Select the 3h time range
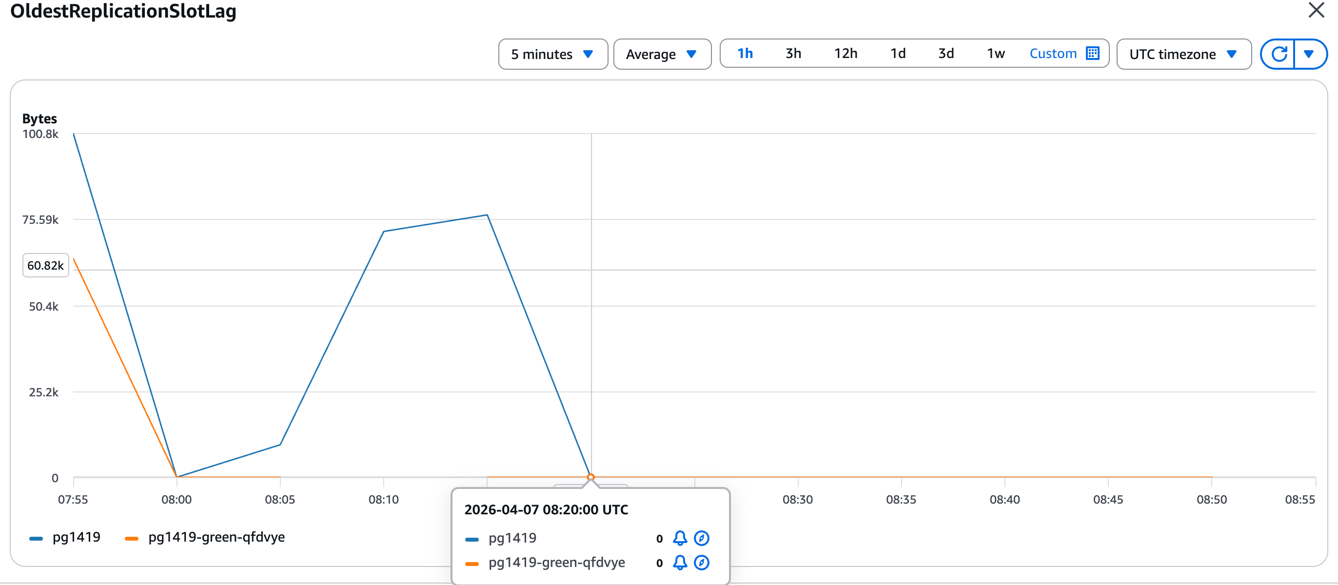 pos(793,54)
